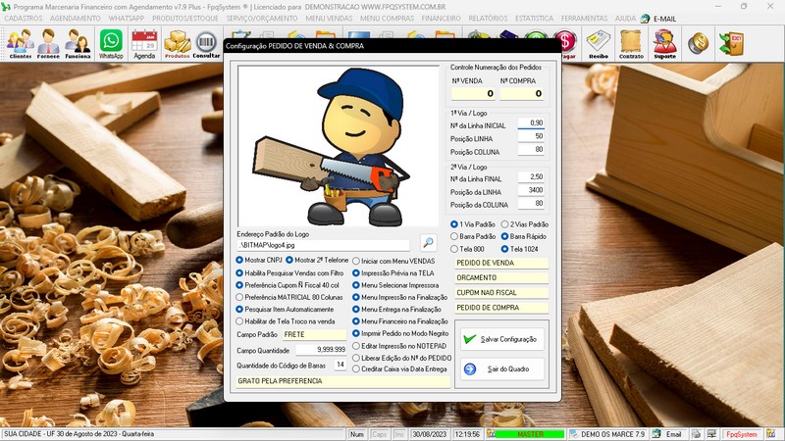This screenshot has width=785, height=441.
Task: Click the network computer icon in status bar
Action: coord(711,434)
